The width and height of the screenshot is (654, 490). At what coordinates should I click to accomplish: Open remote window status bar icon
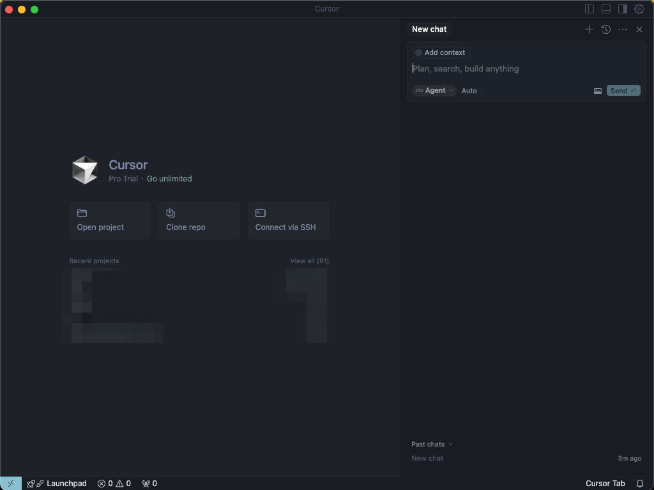[x=11, y=484]
